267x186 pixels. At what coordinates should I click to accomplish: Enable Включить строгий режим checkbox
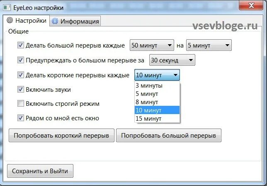pyautogui.click(x=21, y=103)
